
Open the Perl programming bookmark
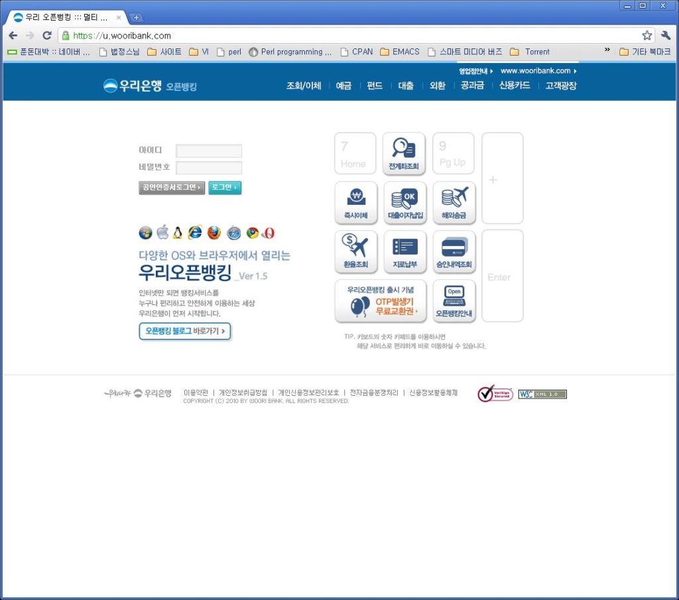[290, 52]
